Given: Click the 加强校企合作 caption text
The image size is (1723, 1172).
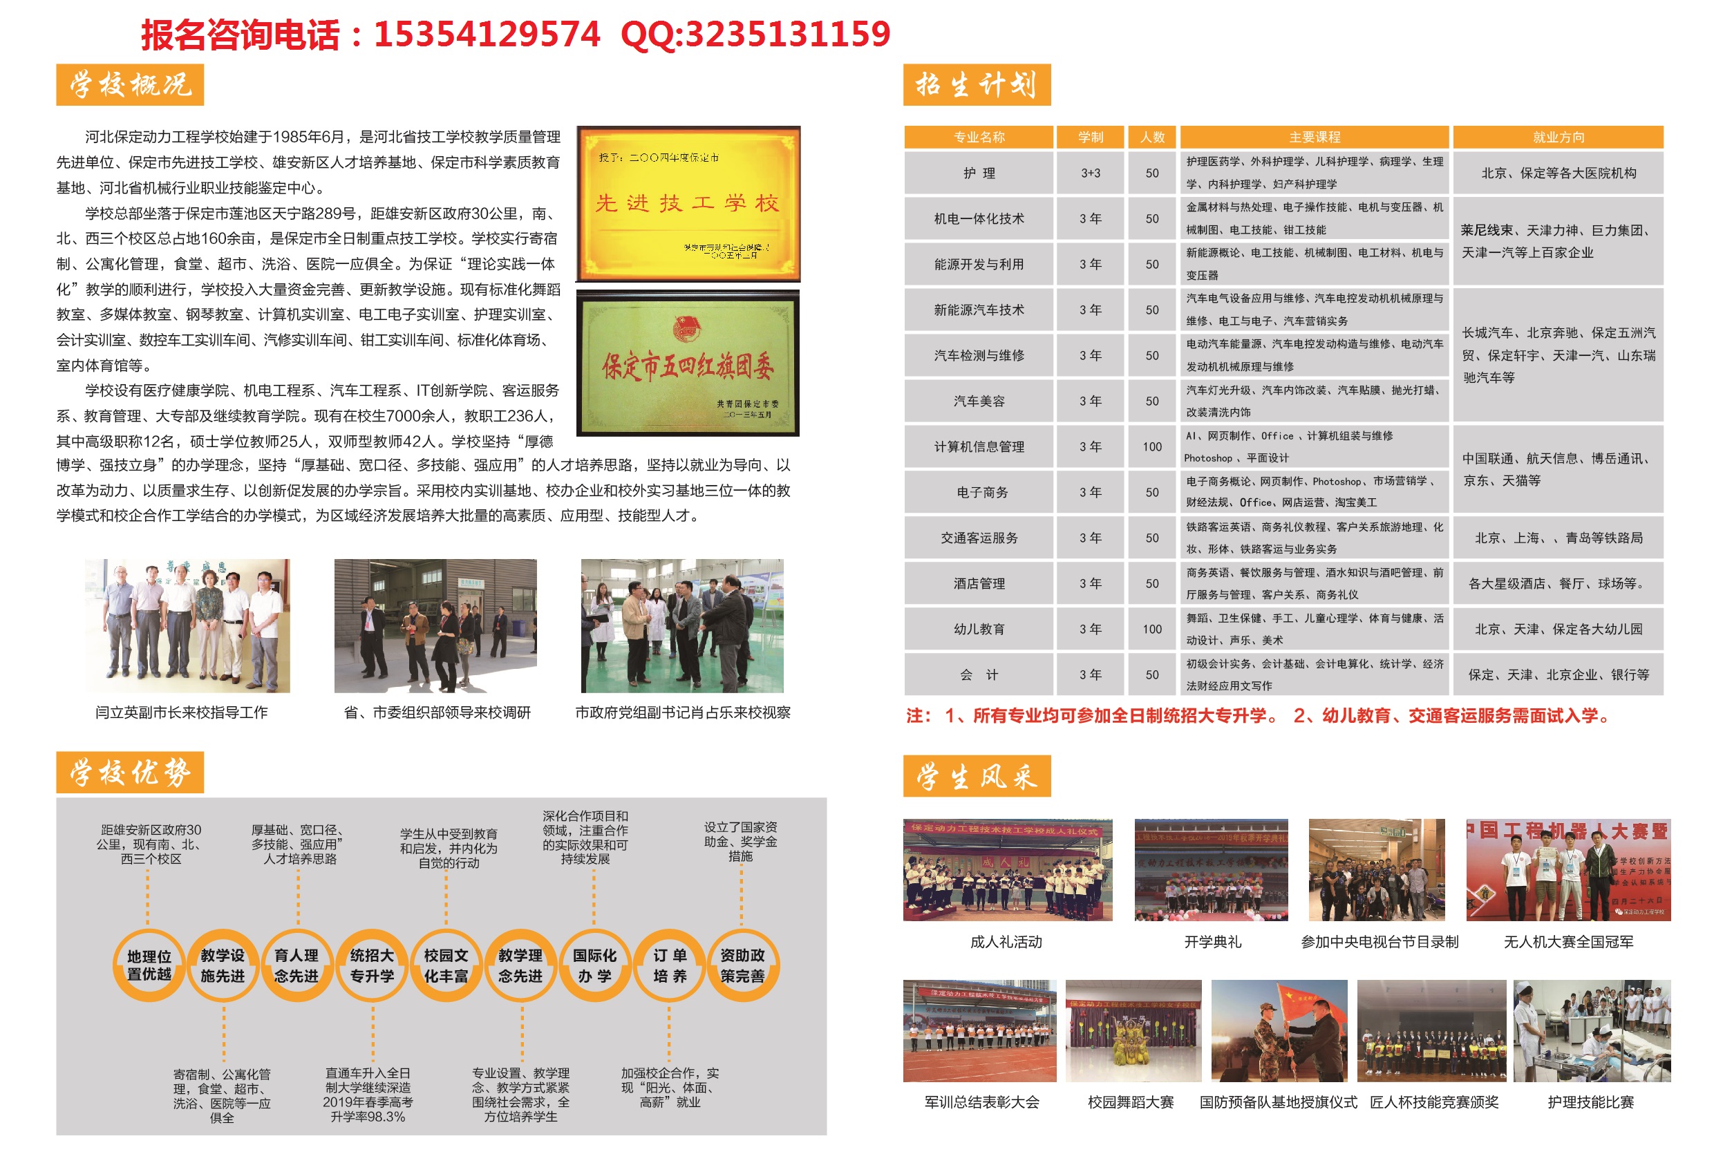Looking at the screenshot, I should tap(670, 1088).
